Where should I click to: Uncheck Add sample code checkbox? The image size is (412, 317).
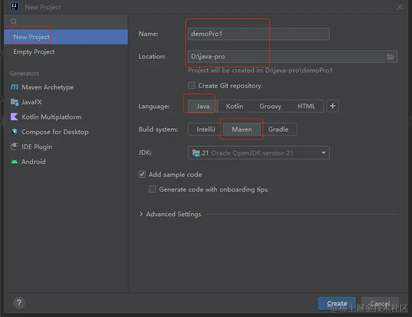[x=142, y=174]
